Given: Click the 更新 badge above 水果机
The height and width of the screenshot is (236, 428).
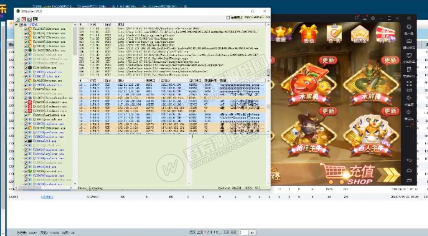Looking at the screenshot, I should point(328,60).
